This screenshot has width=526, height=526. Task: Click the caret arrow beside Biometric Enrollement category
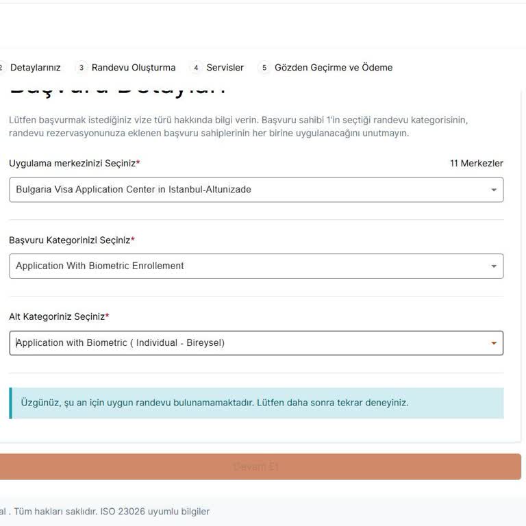(494, 266)
